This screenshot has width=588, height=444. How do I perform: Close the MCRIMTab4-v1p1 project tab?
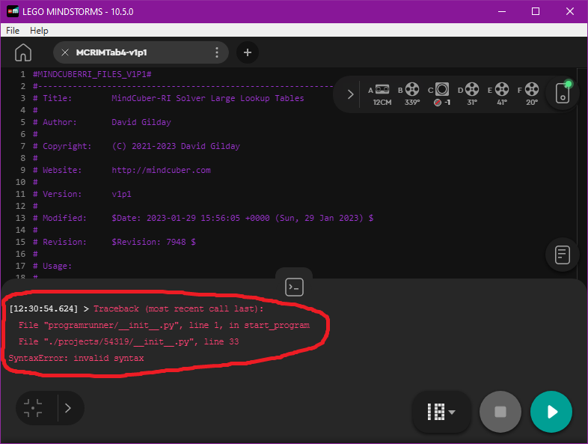click(x=65, y=52)
